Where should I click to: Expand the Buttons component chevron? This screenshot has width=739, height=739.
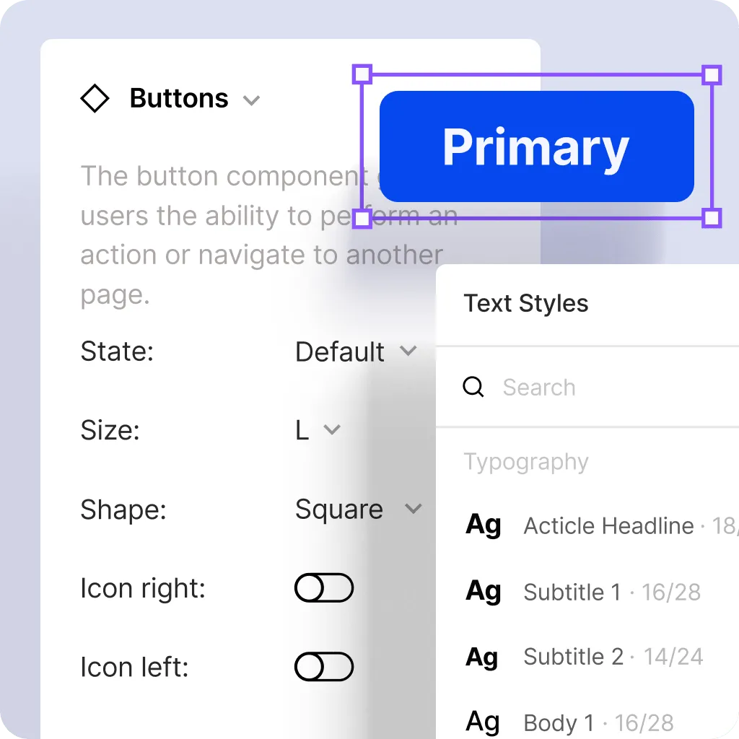[252, 100]
